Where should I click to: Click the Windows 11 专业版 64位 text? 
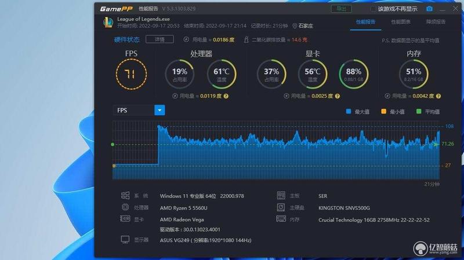(188, 196)
